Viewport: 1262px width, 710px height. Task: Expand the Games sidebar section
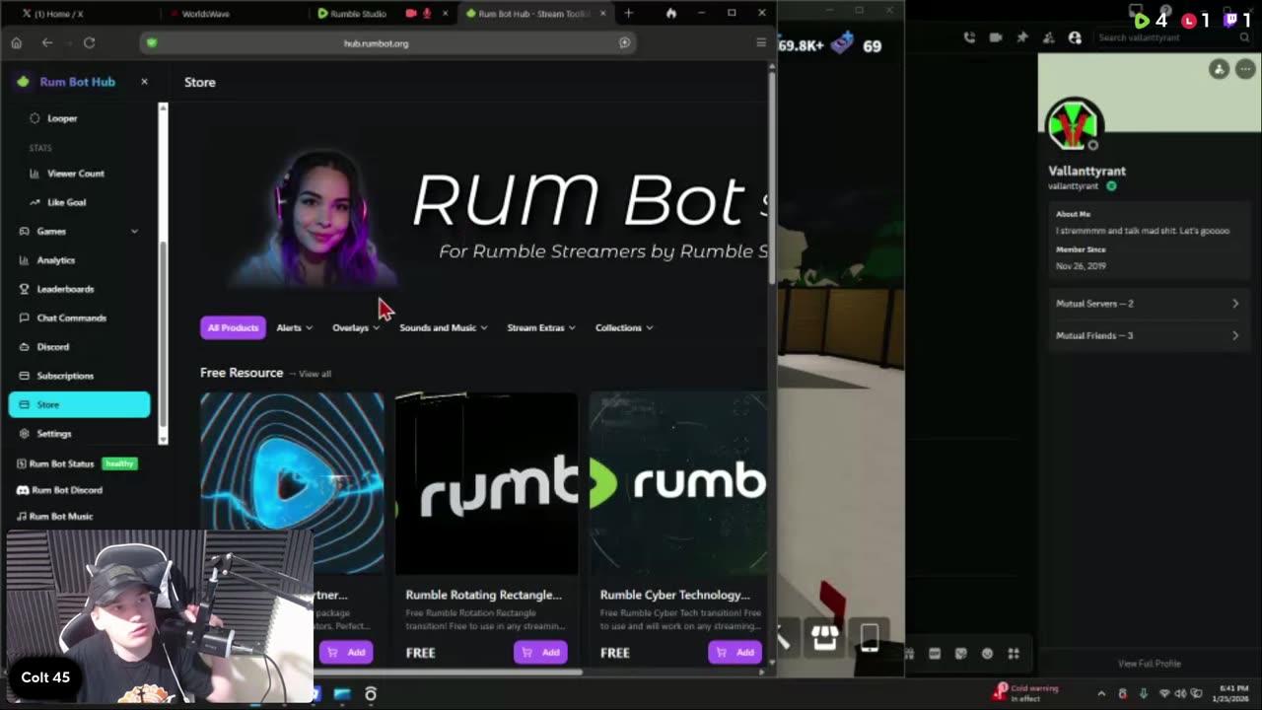tap(79, 231)
